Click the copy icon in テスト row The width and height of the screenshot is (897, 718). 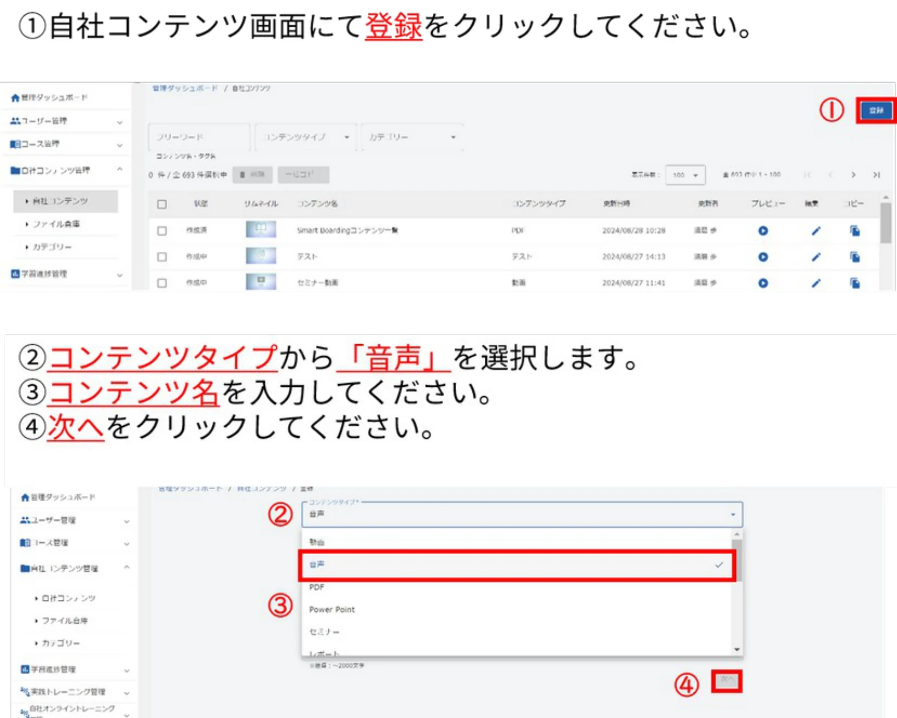coord(855,257)
